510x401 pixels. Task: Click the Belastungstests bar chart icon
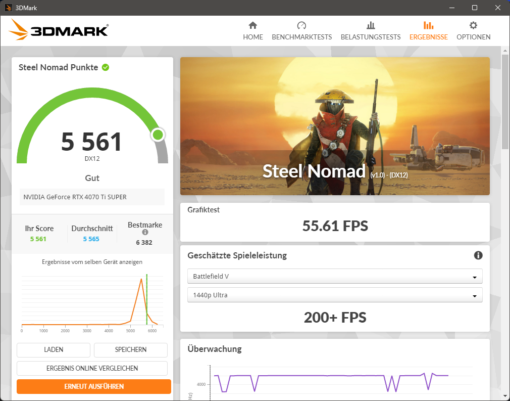[x=371, y=25]
